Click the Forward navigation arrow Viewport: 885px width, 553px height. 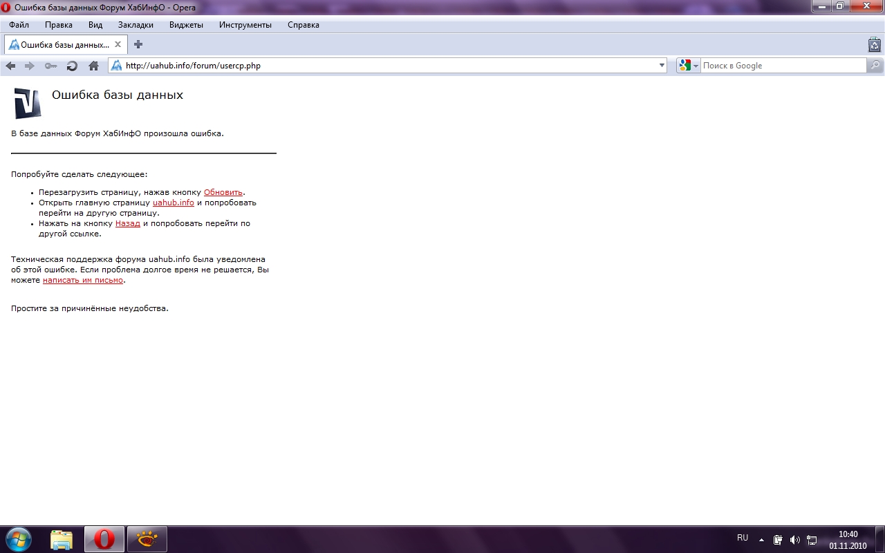point(30,66)
